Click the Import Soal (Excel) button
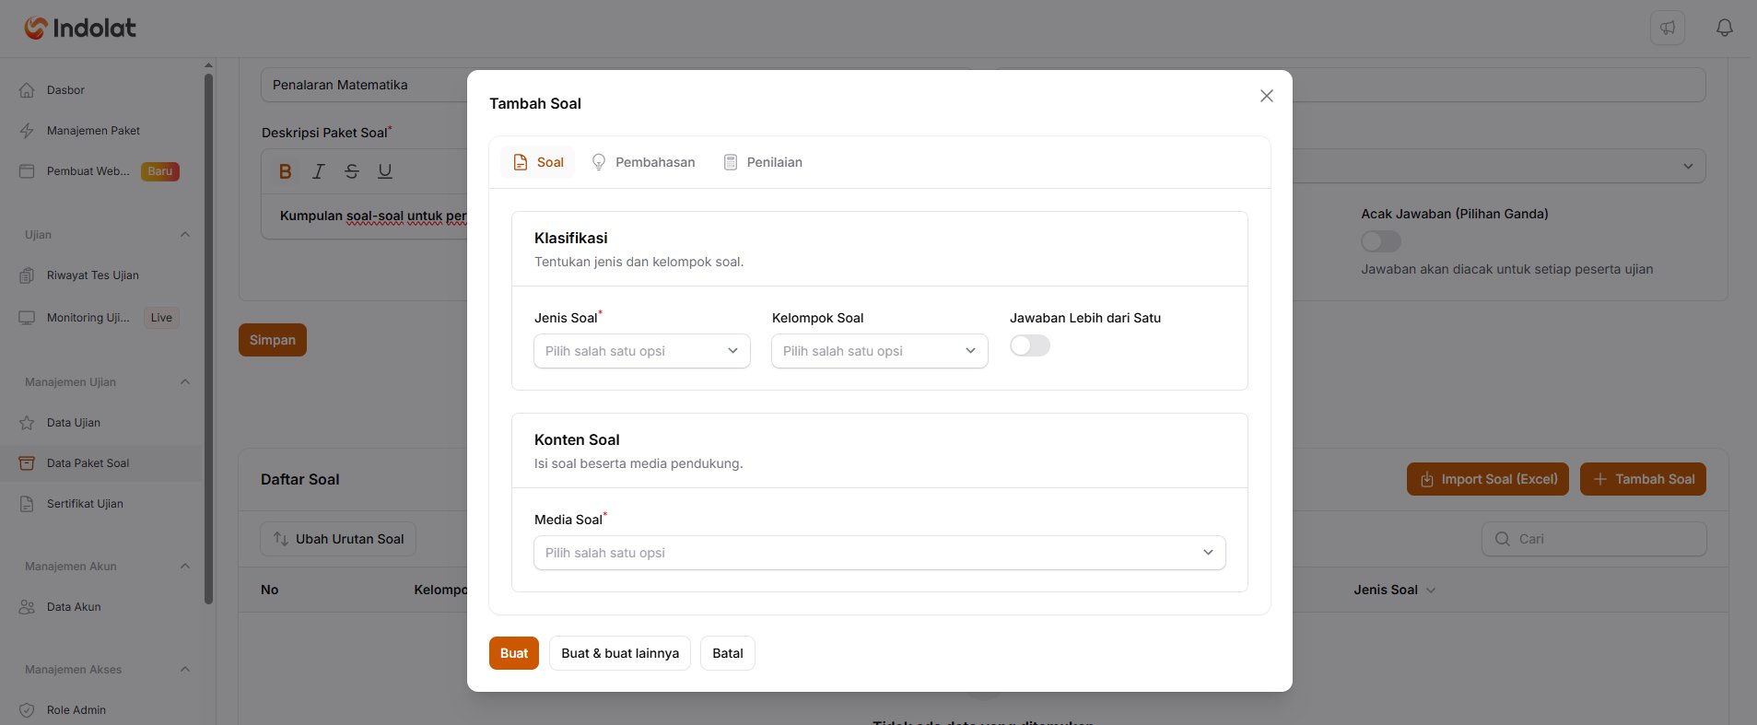Screen dimensions: 1757x725 (x=1488, y=479)
